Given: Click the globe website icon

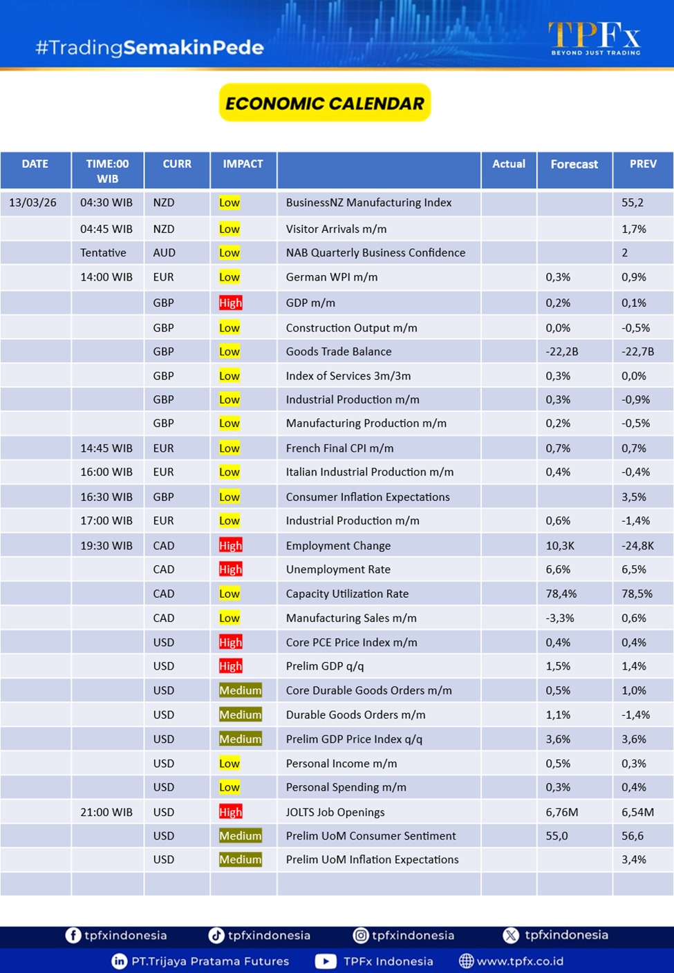Looking at the screenshot, I should pyautogui.click(x=467, y=961).
